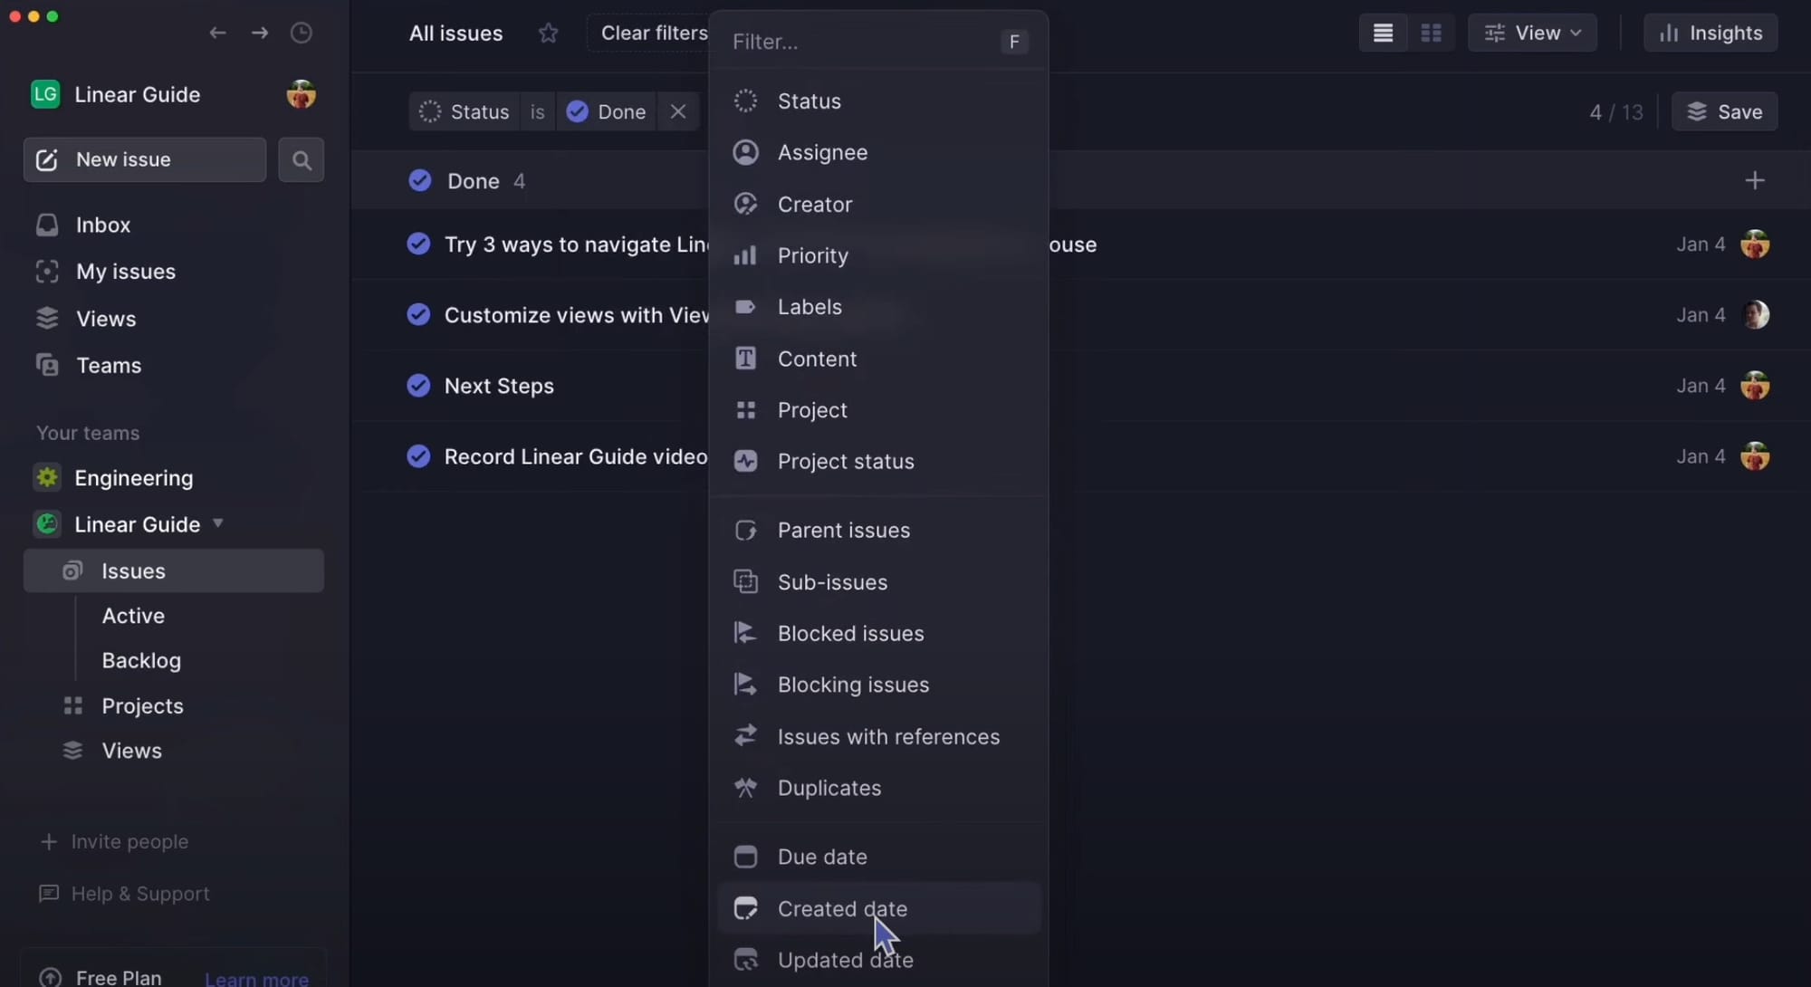Image resolution: width=1811 pixels, height=987 pixels.
Task: Open recent history clock icon
Action: [x=302, y=33]
